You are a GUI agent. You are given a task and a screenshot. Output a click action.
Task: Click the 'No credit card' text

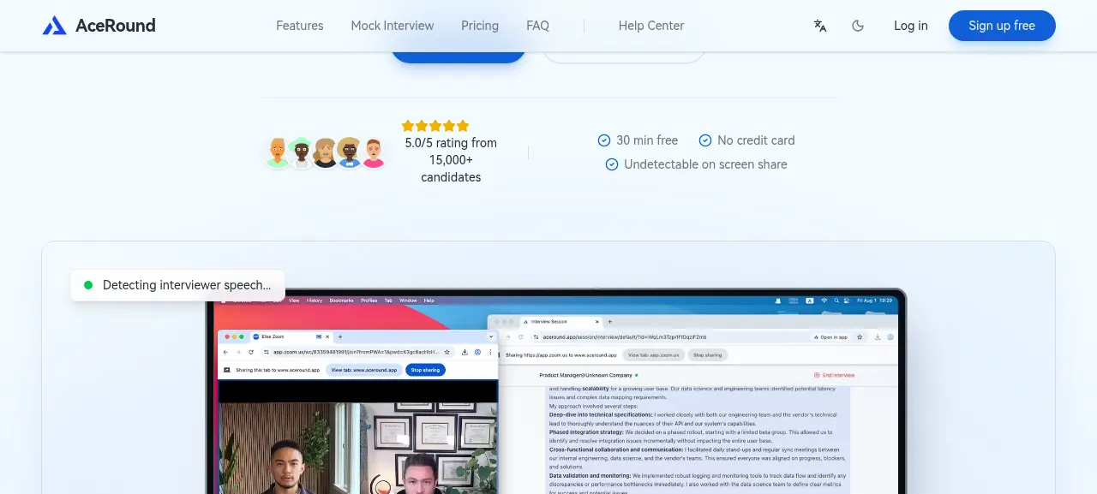(756, 140)
